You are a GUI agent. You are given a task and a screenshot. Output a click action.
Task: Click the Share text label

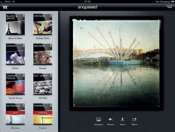[x=134, y=125]
